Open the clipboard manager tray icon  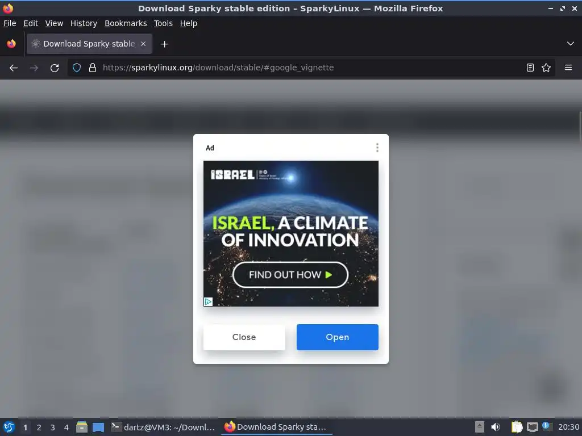tap(517, 427)
